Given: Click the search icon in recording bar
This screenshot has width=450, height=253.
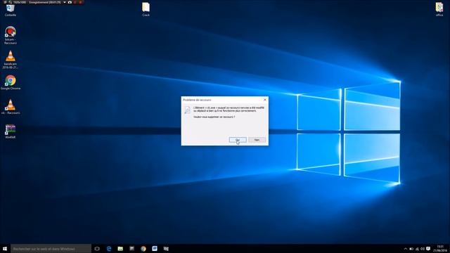Looking at the screenshot, I should 11,2.
